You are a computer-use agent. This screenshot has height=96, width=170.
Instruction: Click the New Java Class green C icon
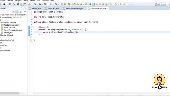pyautogui.click(x=69, y=4)
